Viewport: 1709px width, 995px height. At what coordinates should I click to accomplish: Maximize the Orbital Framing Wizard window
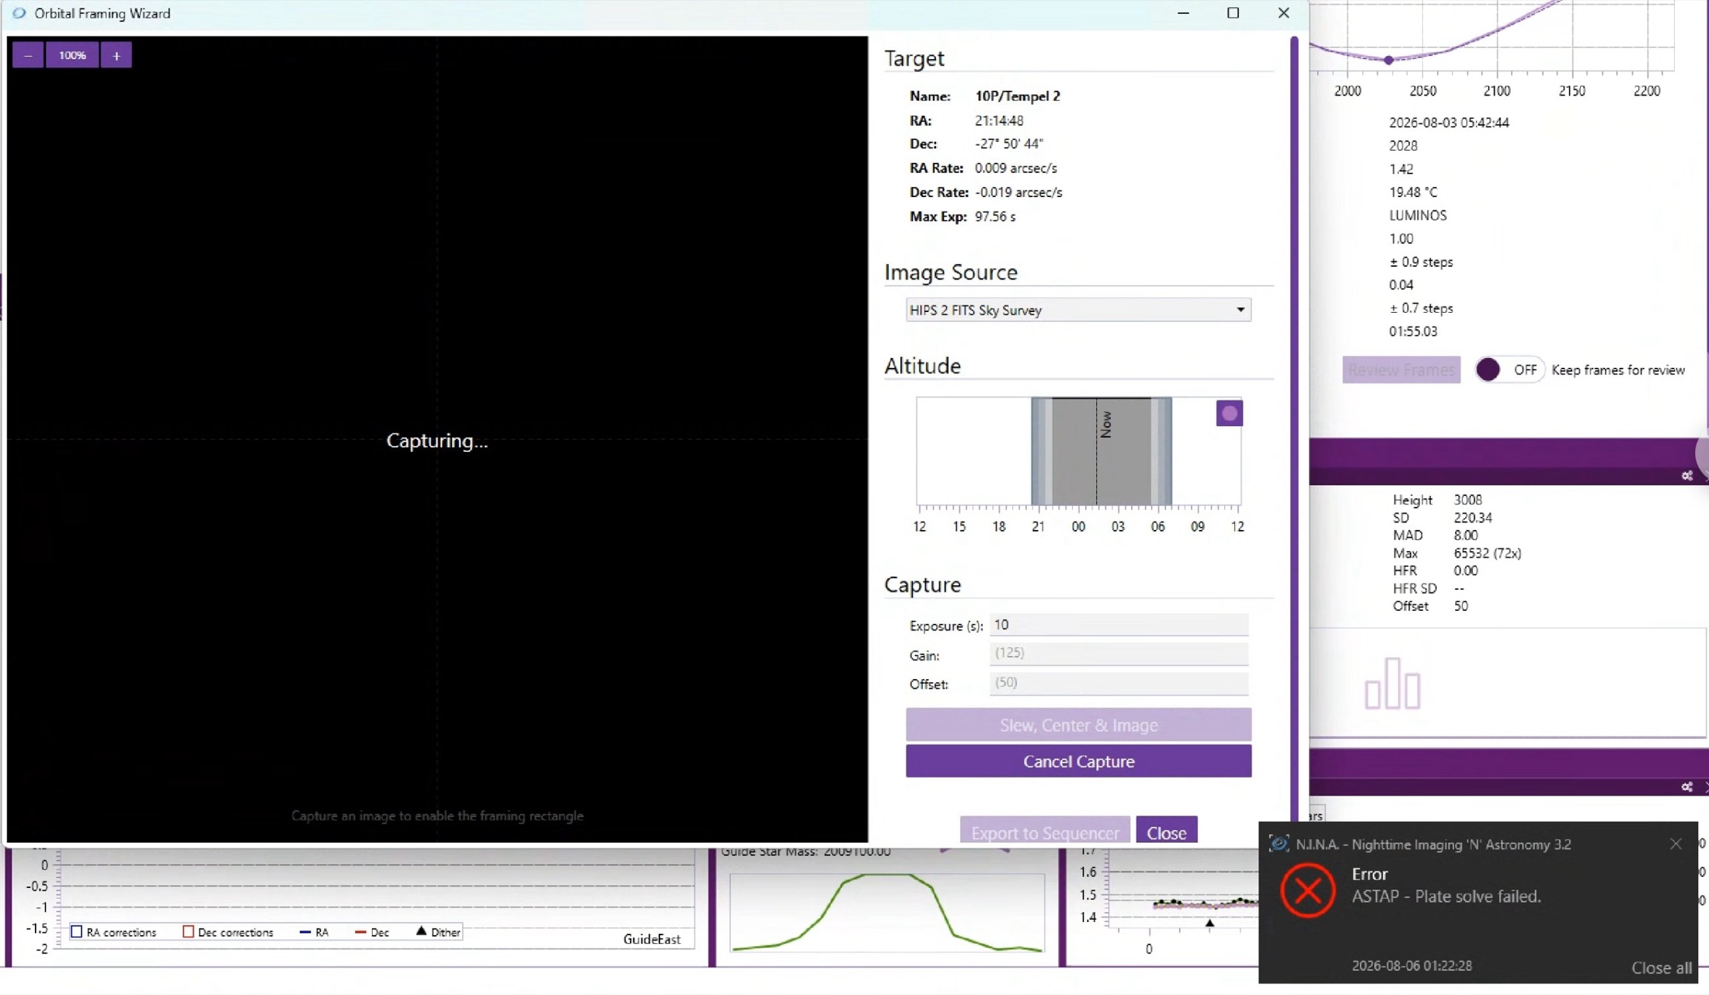[1233, 13]
